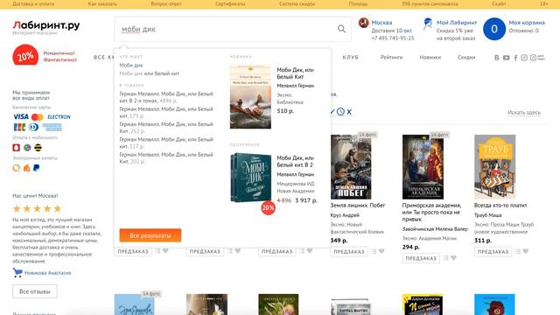Open the КЛУБ menu item
The image size is (560, 315).
click(350, 58)
